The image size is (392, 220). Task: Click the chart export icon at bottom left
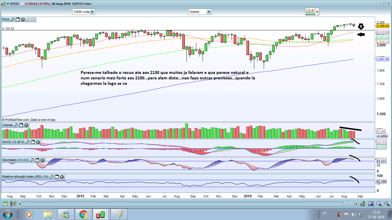click(x=5, y=204)
